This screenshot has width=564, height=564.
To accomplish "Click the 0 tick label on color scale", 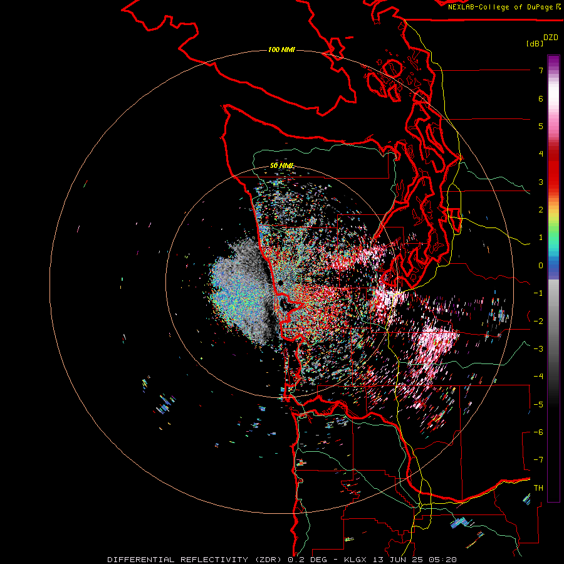I will 541,266.
